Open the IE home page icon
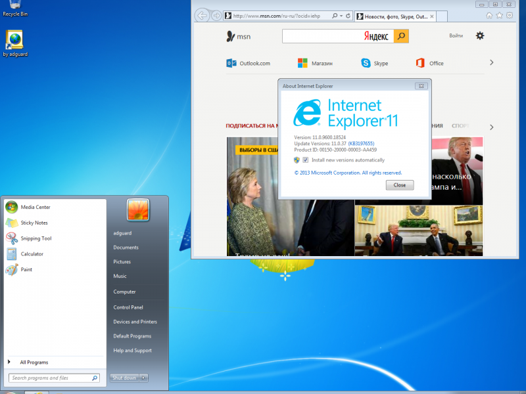 point(489,15)
